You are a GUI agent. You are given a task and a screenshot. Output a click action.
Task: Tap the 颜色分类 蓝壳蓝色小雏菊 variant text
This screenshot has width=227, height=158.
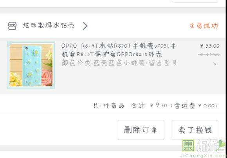[119, 63]
